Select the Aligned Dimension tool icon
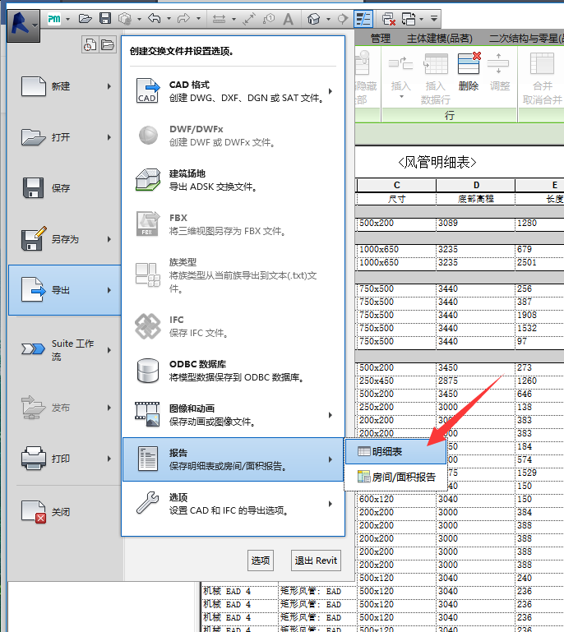 [219, 19]
